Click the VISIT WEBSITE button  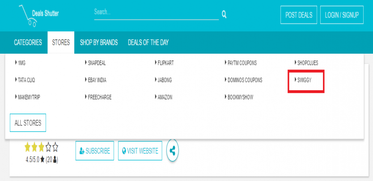[140, 151]
